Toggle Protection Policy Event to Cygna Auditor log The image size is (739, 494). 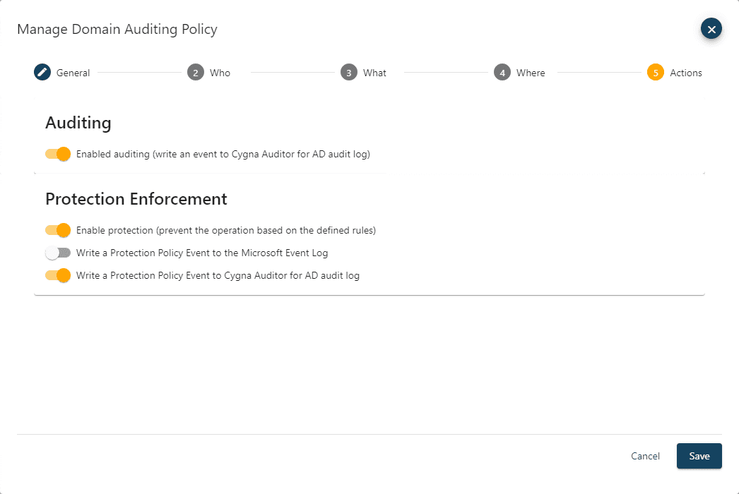(58, 275)
